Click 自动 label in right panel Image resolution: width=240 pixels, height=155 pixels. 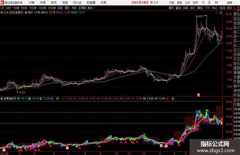click(x=237, y=100)
